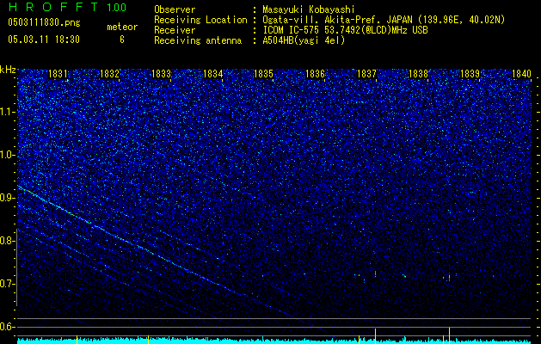Click the 'Receiving antenna' label

click(x=198, y=40)
